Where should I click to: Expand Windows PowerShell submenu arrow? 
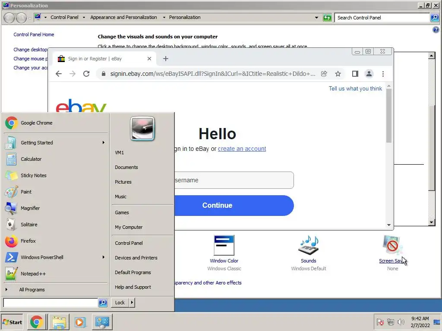click(104, 257)
